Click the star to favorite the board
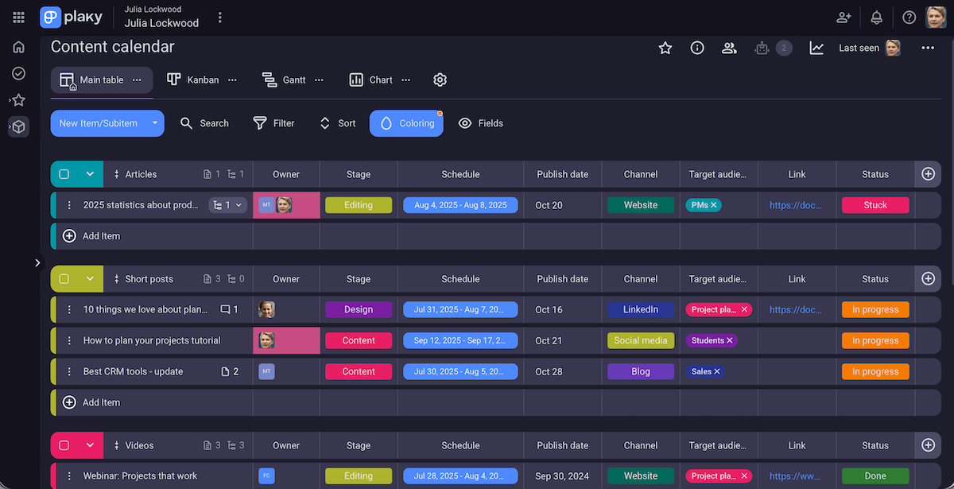954x489 pixels. [x=665, y=48]
